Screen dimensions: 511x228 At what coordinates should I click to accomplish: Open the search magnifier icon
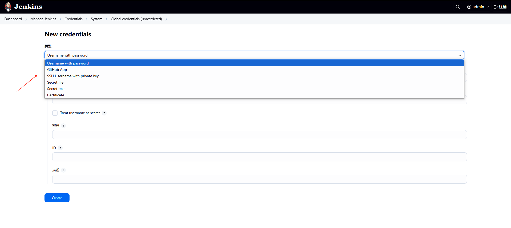[457, 7]
